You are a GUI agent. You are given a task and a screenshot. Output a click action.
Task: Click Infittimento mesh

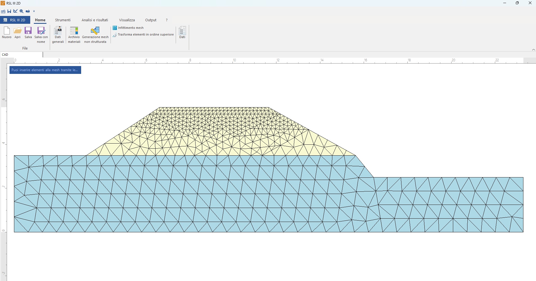pyautogui.click(x=128, y=28)
